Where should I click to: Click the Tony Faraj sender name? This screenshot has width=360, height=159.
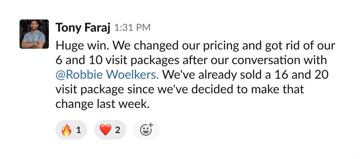[83, 28]
